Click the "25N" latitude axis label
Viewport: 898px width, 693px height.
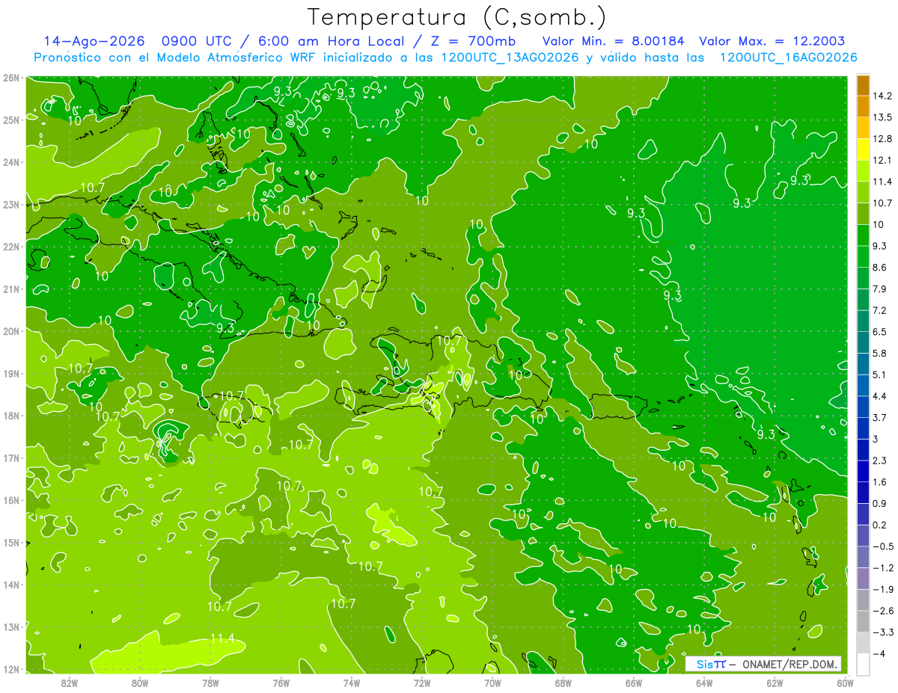(x=11, y=120)
